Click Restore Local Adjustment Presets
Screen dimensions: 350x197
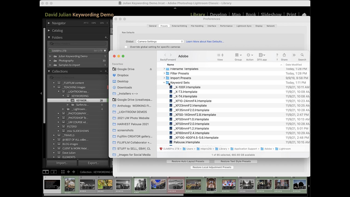pos(212,167)
